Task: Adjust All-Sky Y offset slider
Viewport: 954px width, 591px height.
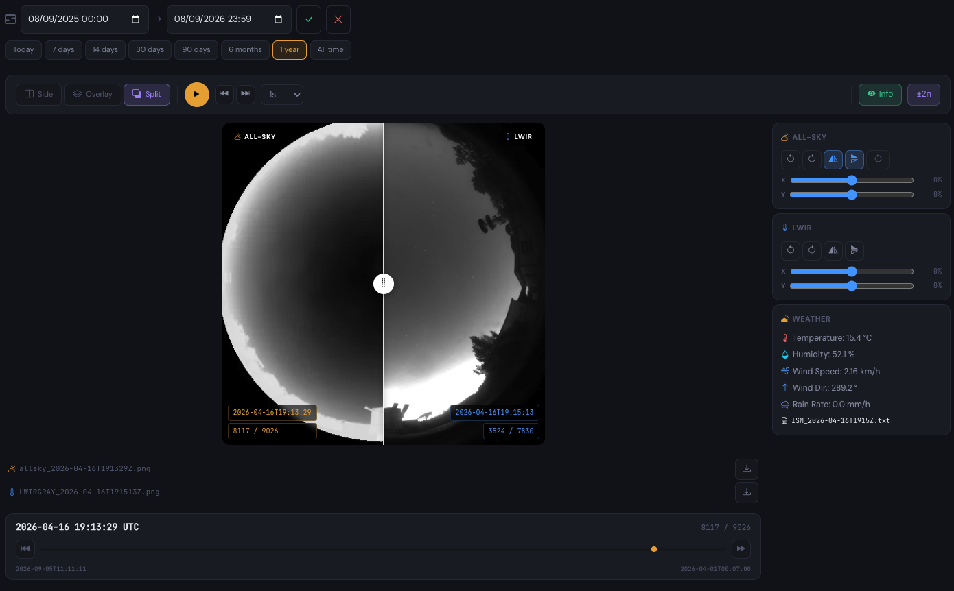Action: click(x=852, y=195)
